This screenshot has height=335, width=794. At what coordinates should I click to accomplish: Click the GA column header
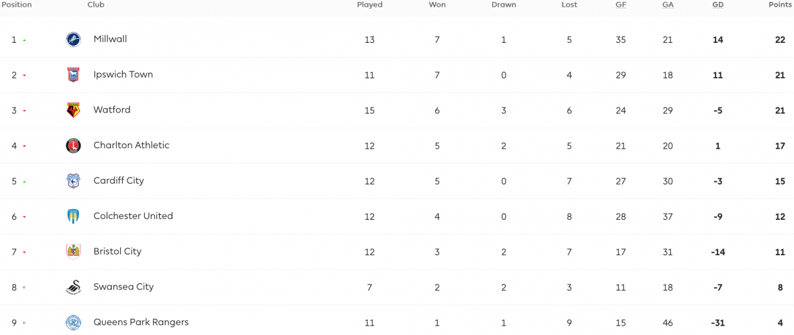click(668, 5)
